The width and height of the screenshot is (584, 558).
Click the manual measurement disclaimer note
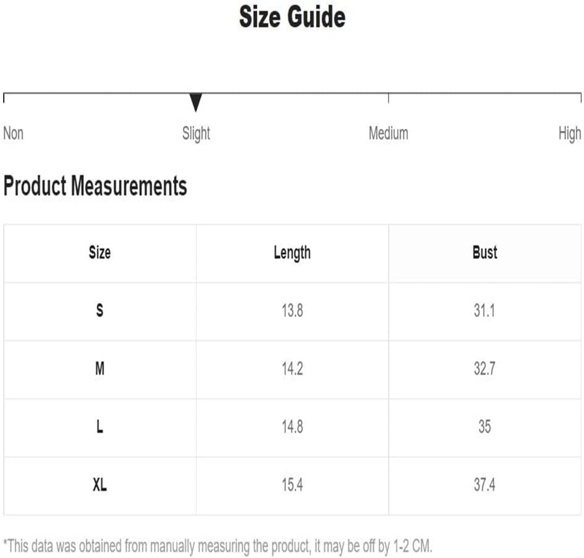click(218, 546)
